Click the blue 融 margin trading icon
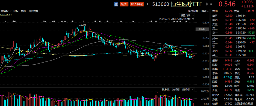Screen dimensions: 256x106 tap(116, 4)
